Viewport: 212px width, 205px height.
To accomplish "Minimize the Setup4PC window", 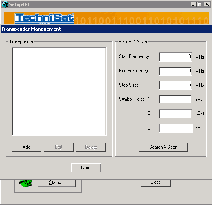I will point(193,4).
